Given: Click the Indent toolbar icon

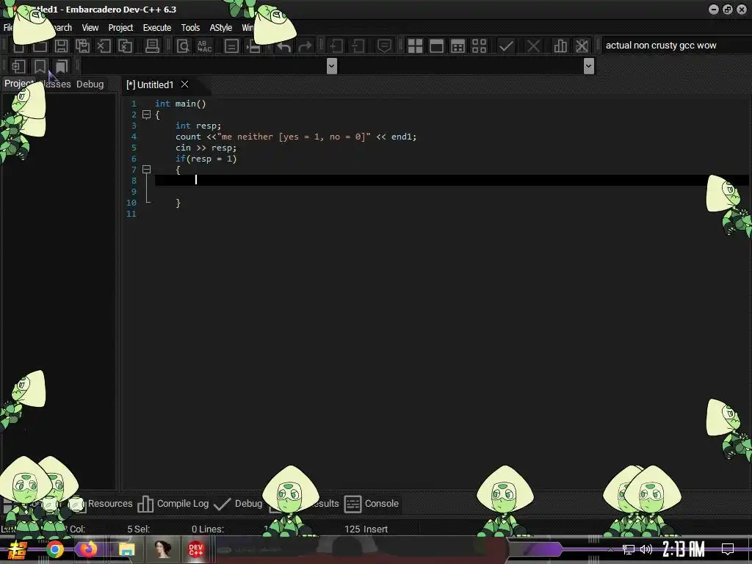Looking at the screenshot, I should (336, 46).
